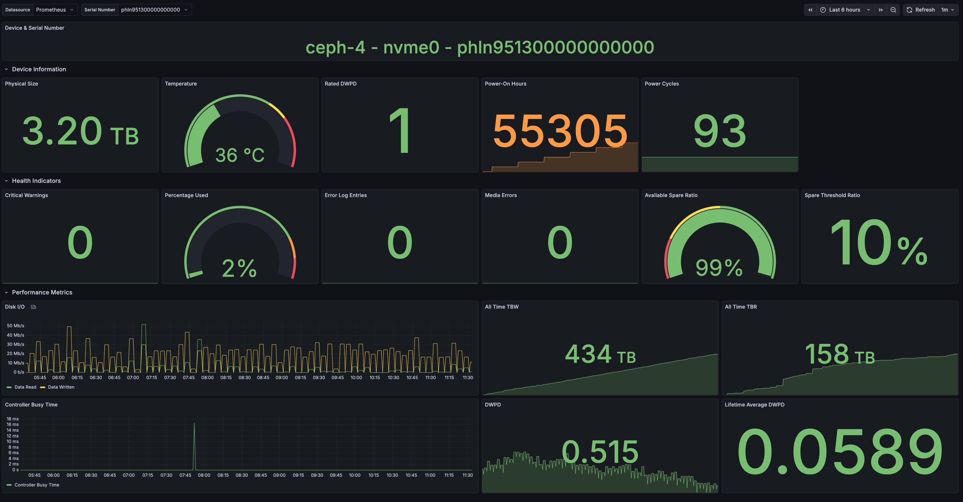Click the 50 Mb/s axis label

click(x=15, y=326)
